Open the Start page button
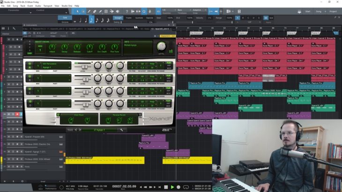342x192 pixels. pos(308,12)
